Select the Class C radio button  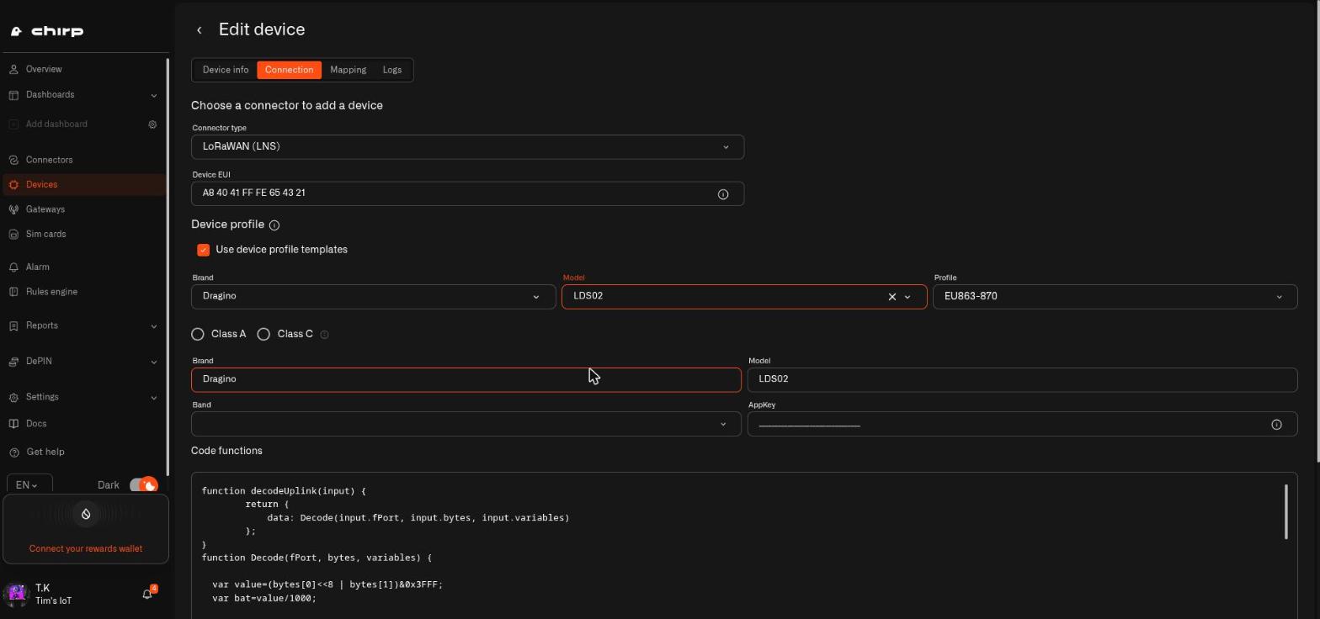click(x=263, y=335)
